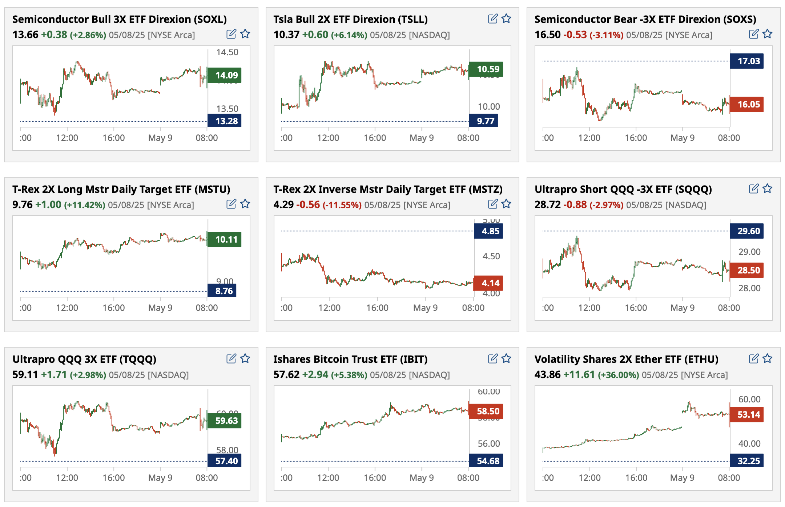Click the TQQQ edit pencil icon
The width and height of the screenshot is (785, 507).
(x=231, y=358)
